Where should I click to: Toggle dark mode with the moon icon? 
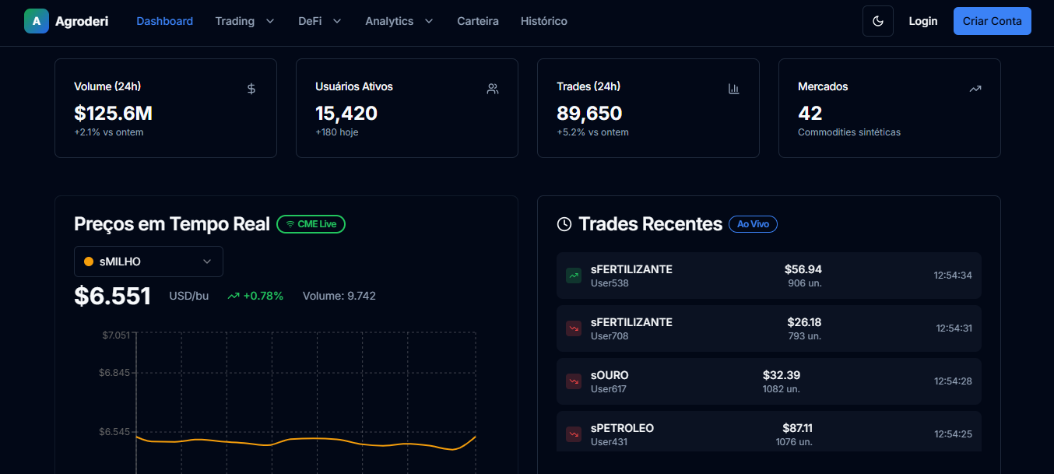point(877,21)
